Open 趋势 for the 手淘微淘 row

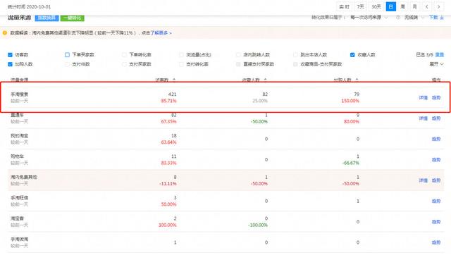436,242
